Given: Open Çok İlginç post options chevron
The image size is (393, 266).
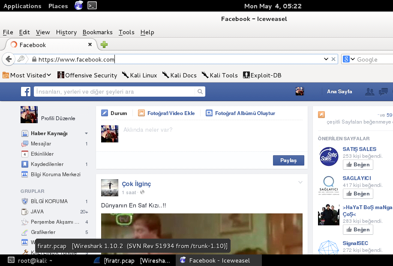Looking at the screenshot, I should pos(300,182).
